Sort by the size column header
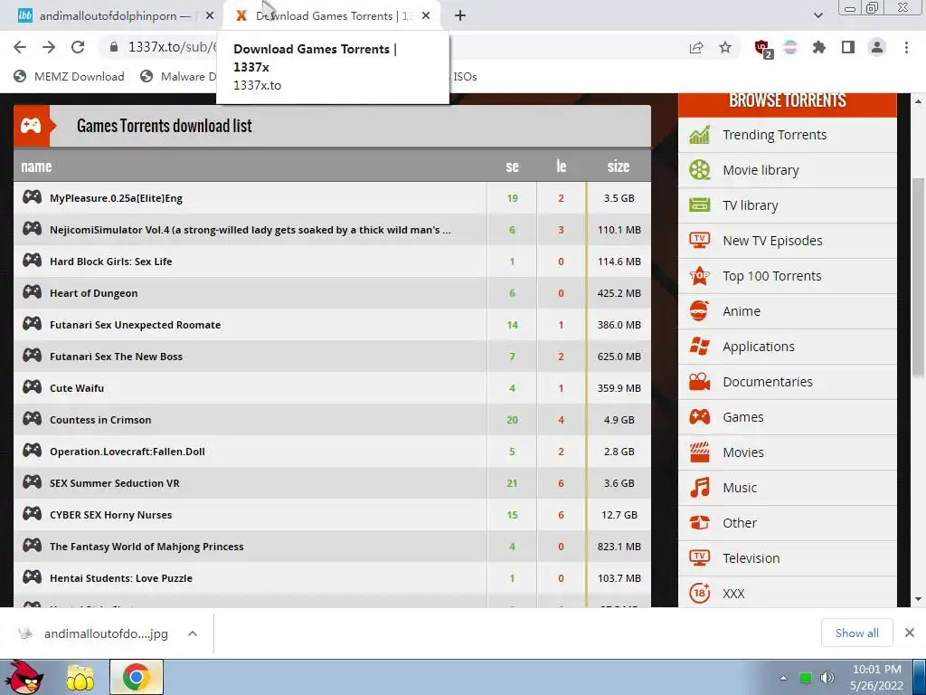 (619, 167)
